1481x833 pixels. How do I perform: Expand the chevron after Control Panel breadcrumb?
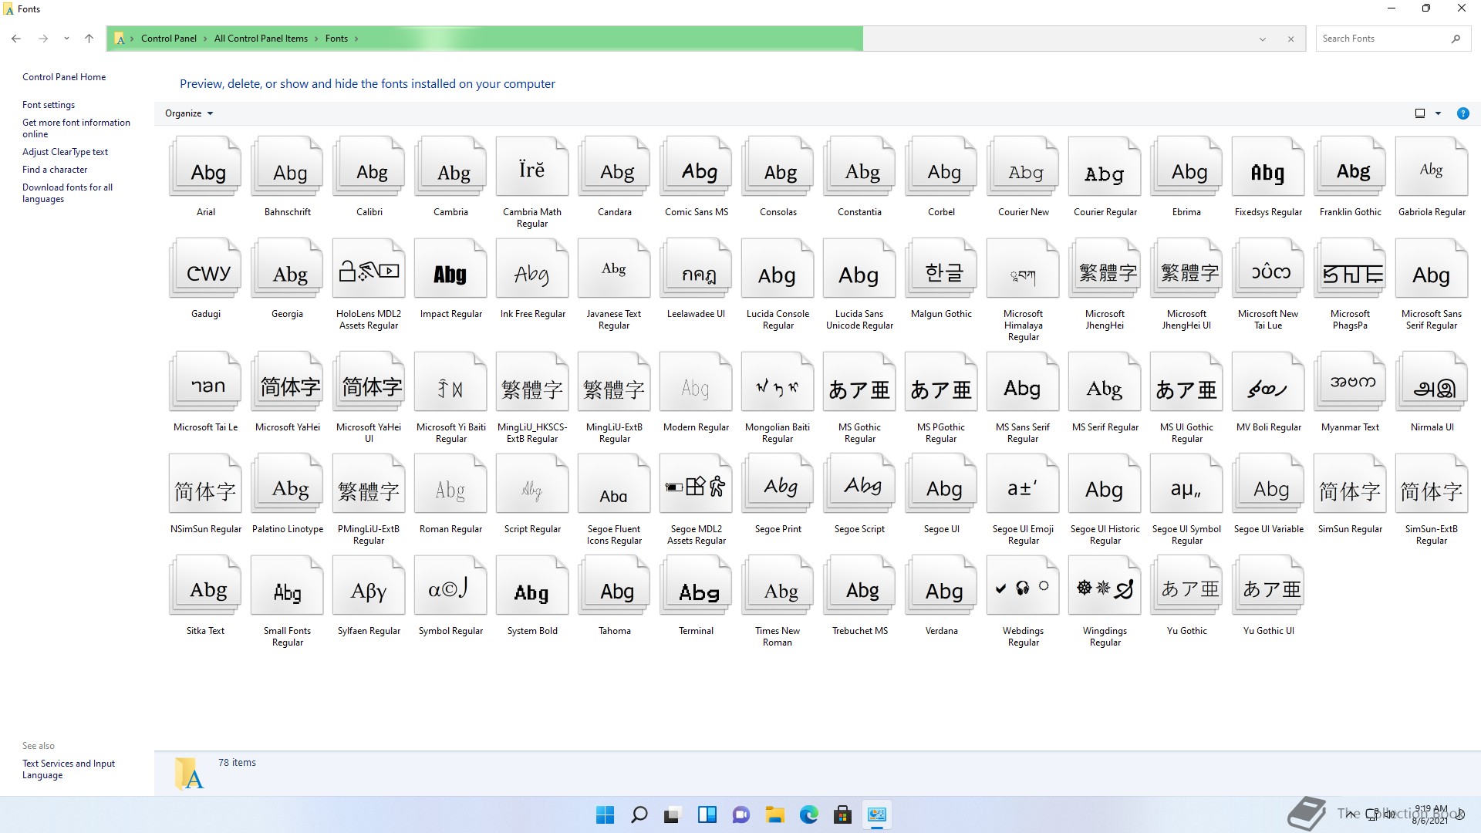[x=205, y=39]
